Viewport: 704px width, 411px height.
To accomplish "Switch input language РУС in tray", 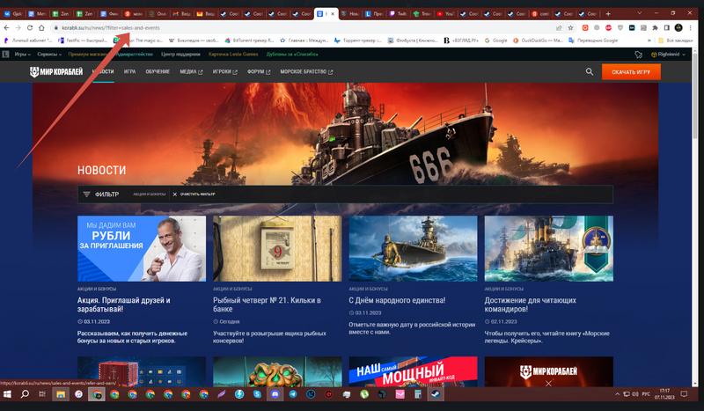I will click(x=646, y=394).
